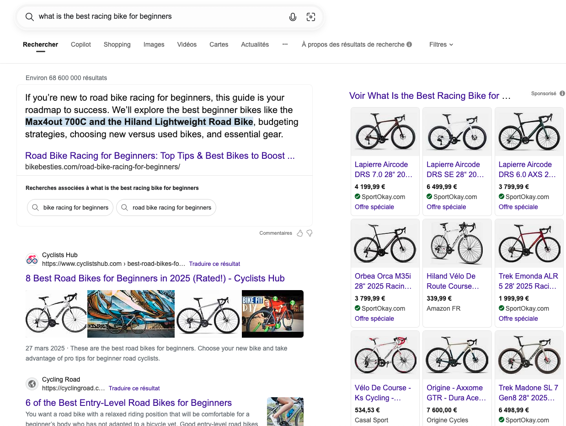
Task: Open Lapierre Aircode DRS SE product image
Action: 457,132
